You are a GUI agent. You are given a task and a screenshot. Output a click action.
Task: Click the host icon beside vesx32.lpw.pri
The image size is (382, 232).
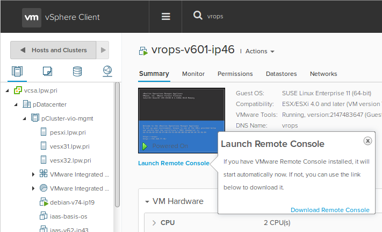44,160
